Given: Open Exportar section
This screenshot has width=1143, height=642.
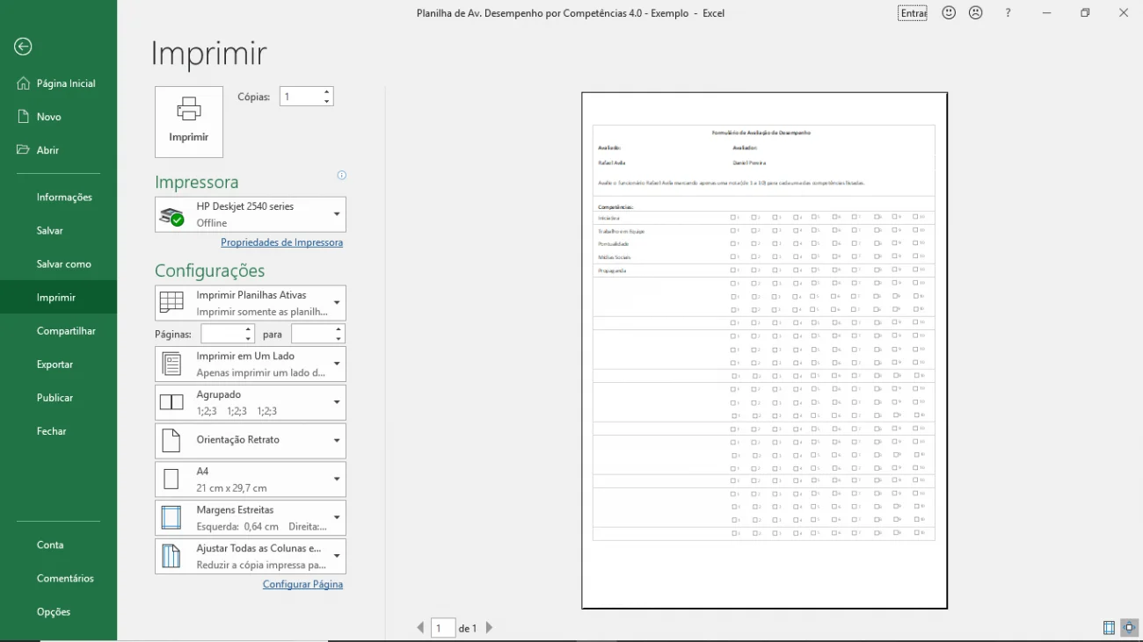Looking at the screenshot, I should point(58,364).
